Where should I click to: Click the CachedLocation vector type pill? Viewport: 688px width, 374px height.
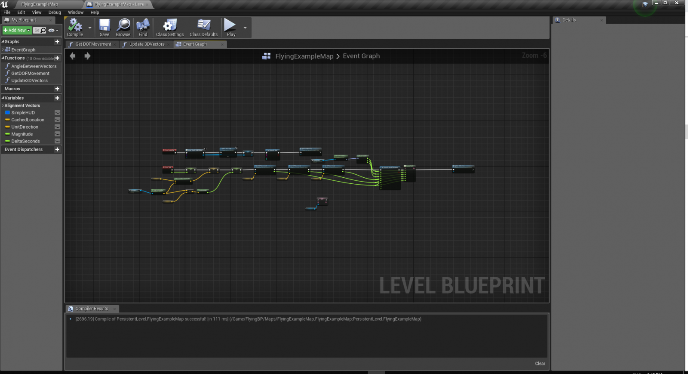(7, 120)
